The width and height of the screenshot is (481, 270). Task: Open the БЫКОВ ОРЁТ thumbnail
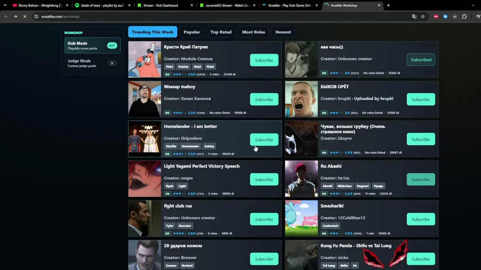pos(301,99)
